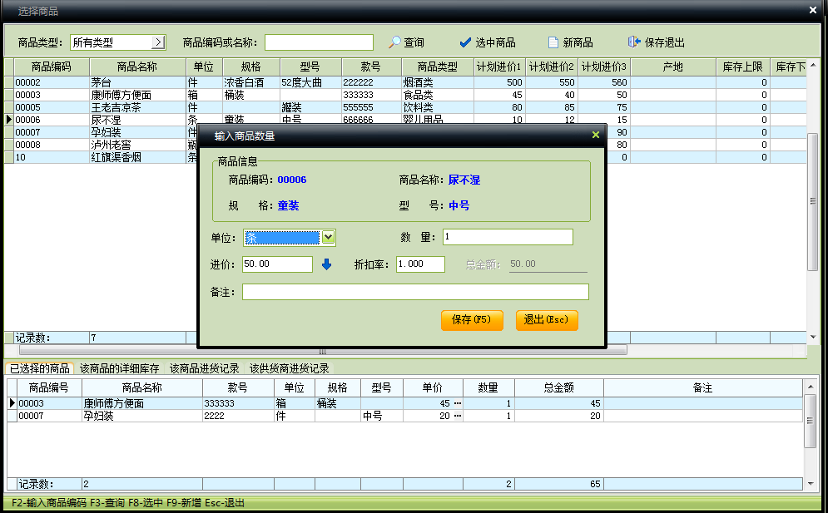This screenshot has width=828, height=513.
Task: Click the 新商品 document icon
Action: coord(553,42)
